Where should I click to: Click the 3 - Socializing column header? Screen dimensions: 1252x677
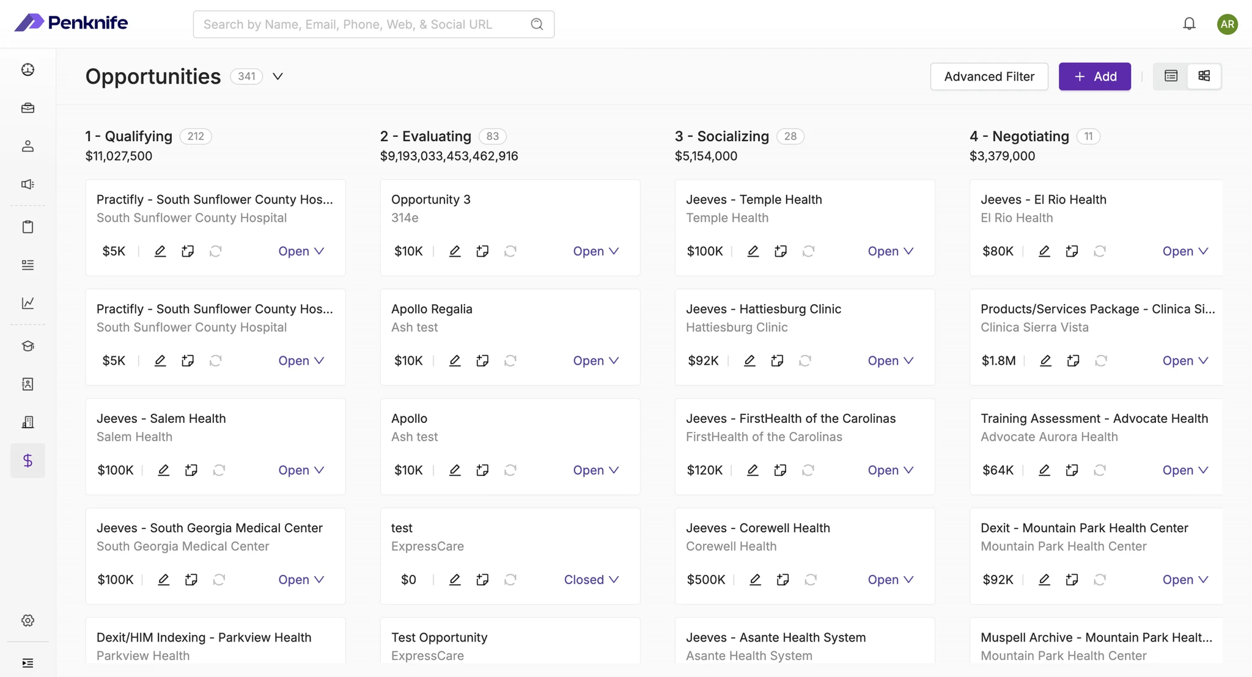(722, 136)
